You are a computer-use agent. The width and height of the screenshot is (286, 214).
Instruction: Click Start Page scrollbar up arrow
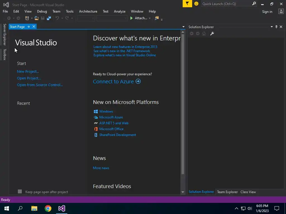(183, 32)
